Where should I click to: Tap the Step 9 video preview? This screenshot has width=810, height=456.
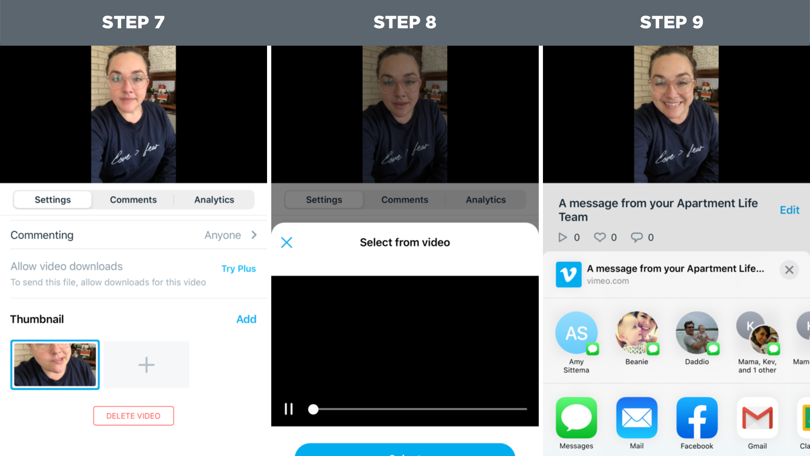(676, 114)
